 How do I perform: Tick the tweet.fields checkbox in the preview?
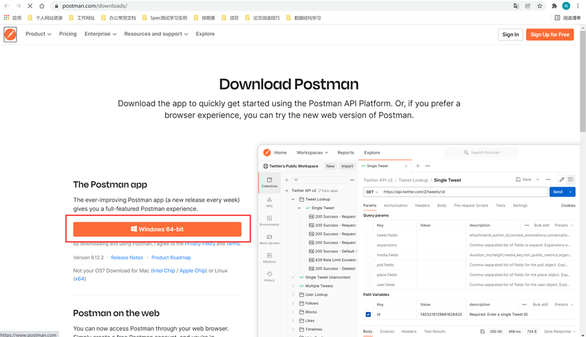(x=368, y=235)
